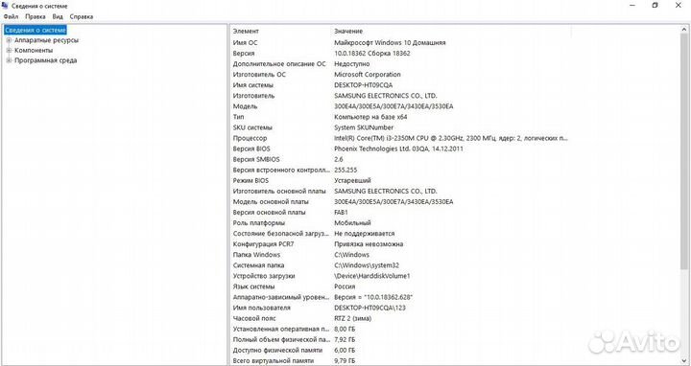Expand the Программная среда node
This screenshot has width=691, height=366.
9,60
